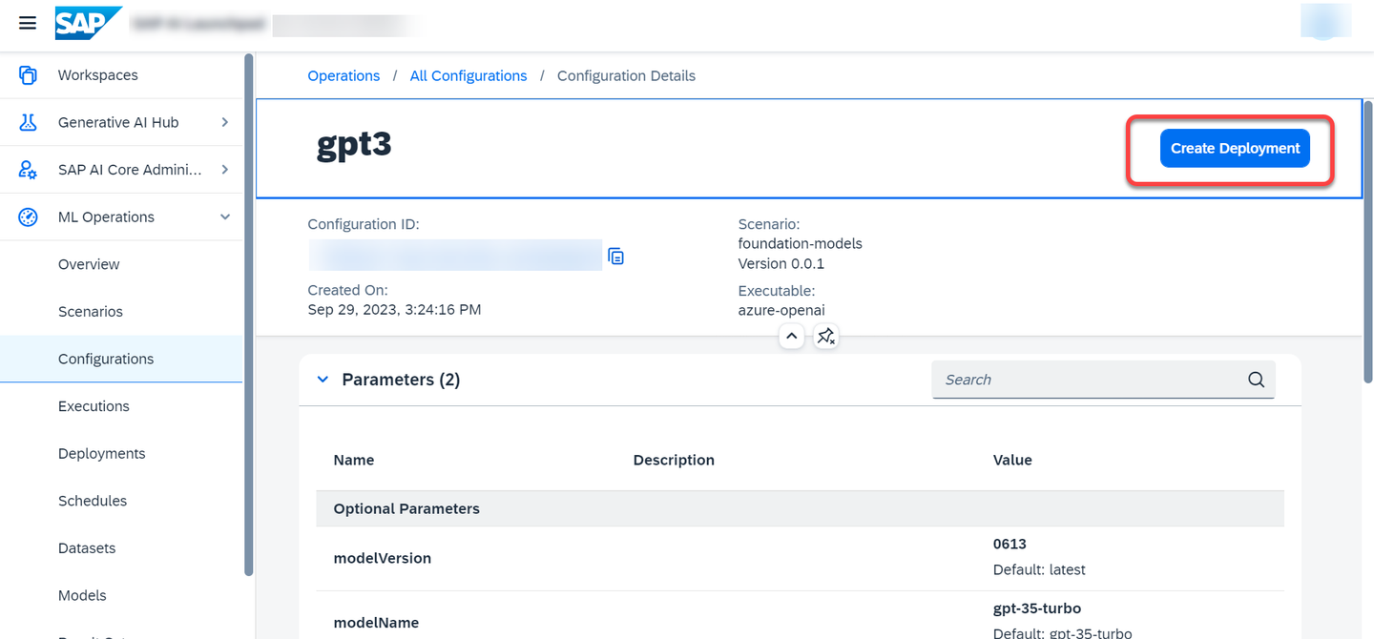This screenshot has width=1374, height=639.
Task: Click the SAP logo
Action: [89, 23]
